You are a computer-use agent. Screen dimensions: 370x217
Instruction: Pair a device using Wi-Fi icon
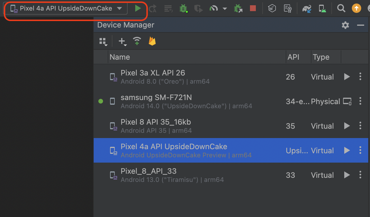click(x=137, y=41)
